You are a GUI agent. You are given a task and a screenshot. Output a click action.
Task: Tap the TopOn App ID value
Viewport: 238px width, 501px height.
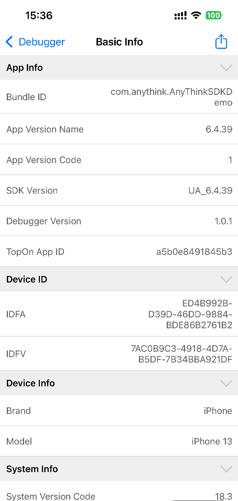194,252
